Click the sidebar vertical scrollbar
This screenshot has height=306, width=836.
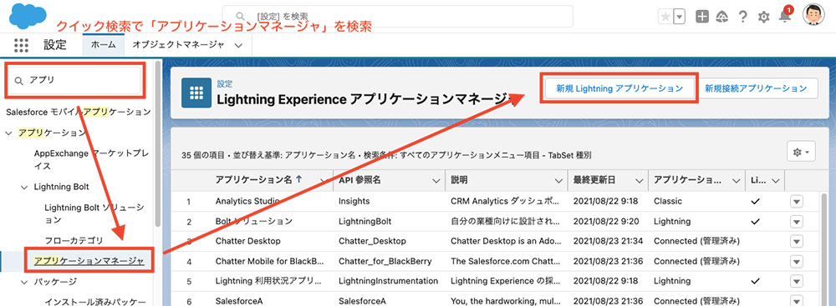pos(157,143)
